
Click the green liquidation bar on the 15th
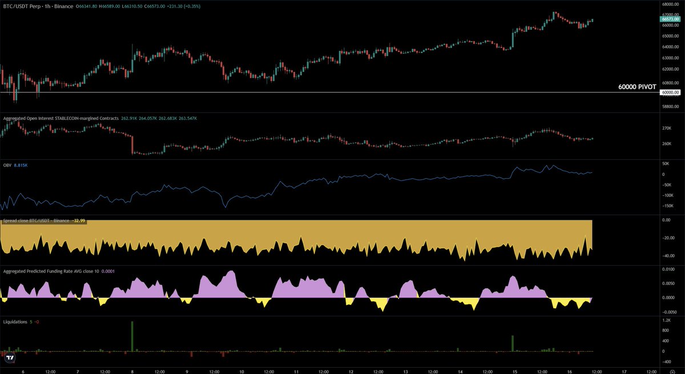pos(513,344)
